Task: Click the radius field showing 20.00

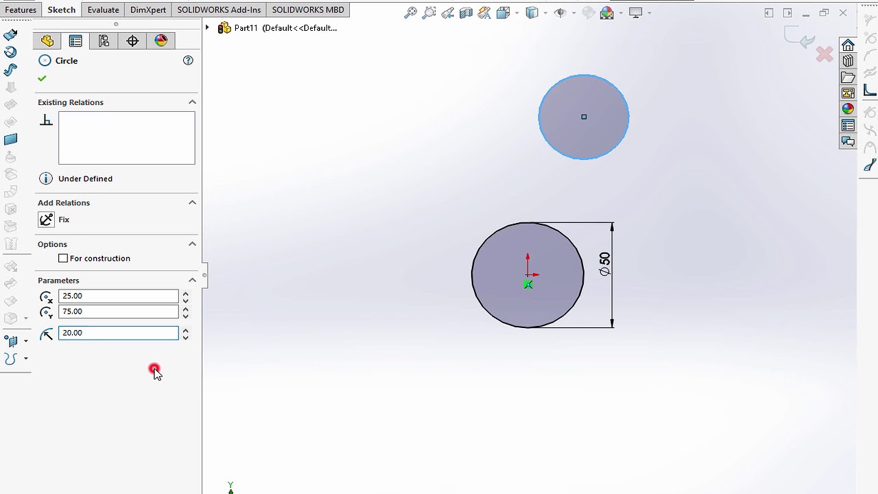Action: (x=118, y=333)
